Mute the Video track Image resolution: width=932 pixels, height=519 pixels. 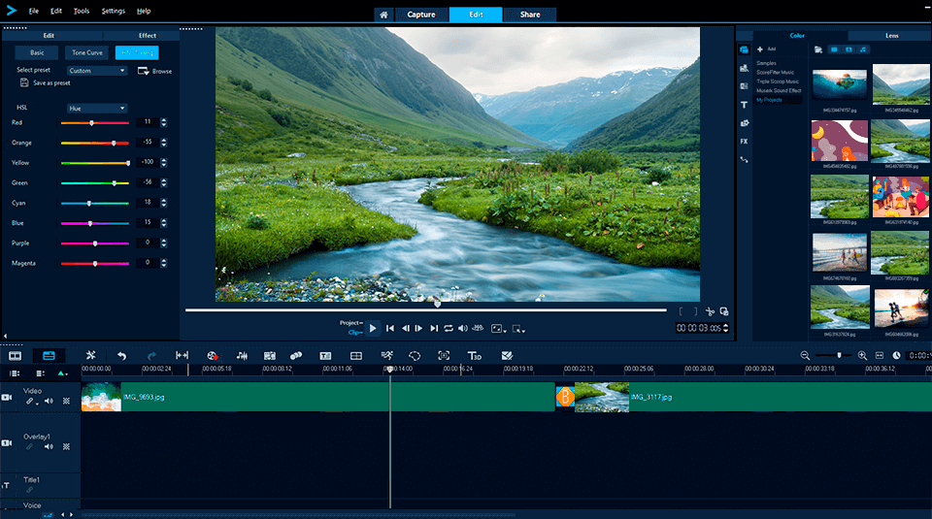tap(49, 402)
